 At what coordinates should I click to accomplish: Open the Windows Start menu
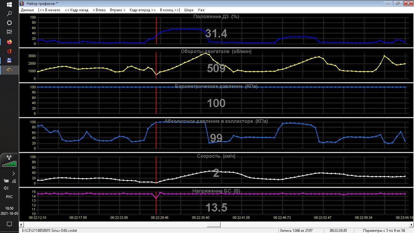coord(9,5)
